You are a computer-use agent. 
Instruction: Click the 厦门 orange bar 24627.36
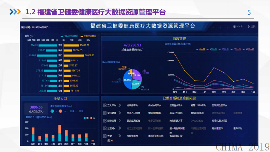click(x=74, y=56)
